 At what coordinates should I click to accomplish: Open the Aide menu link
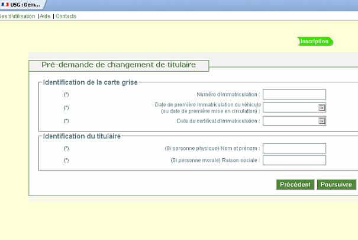(45, 16)
